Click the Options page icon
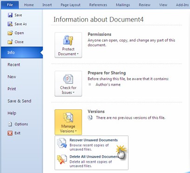This screenshot has width=190, height=173. (10, 124)
